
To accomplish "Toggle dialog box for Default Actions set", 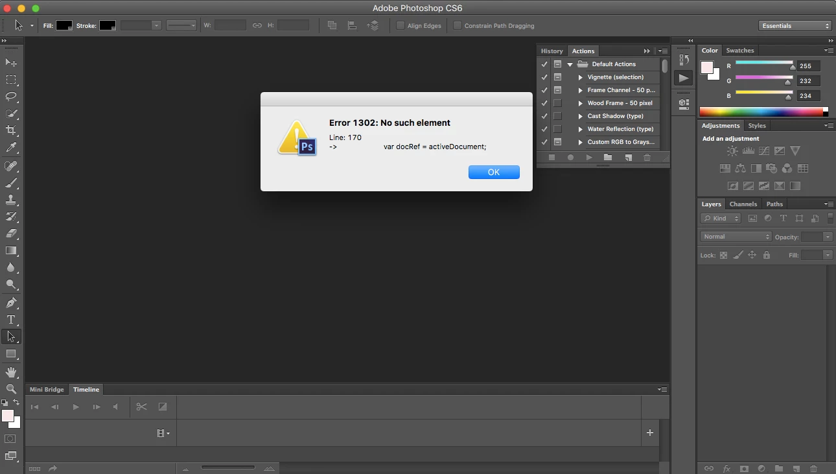I will point(557,64).
